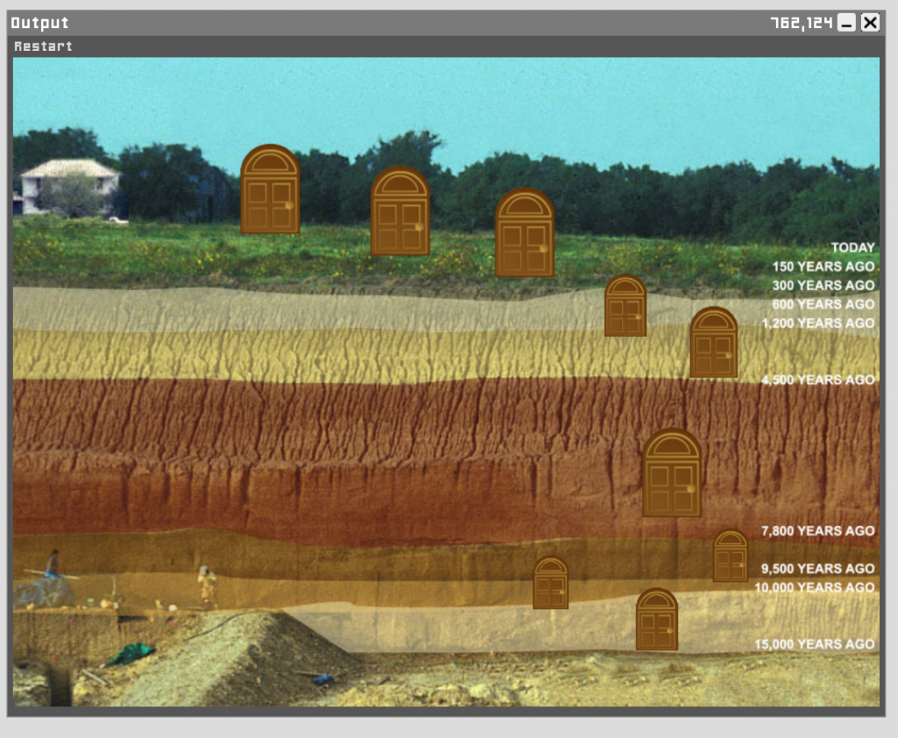Click the leftmost large door above the grass

coord(270,189)
